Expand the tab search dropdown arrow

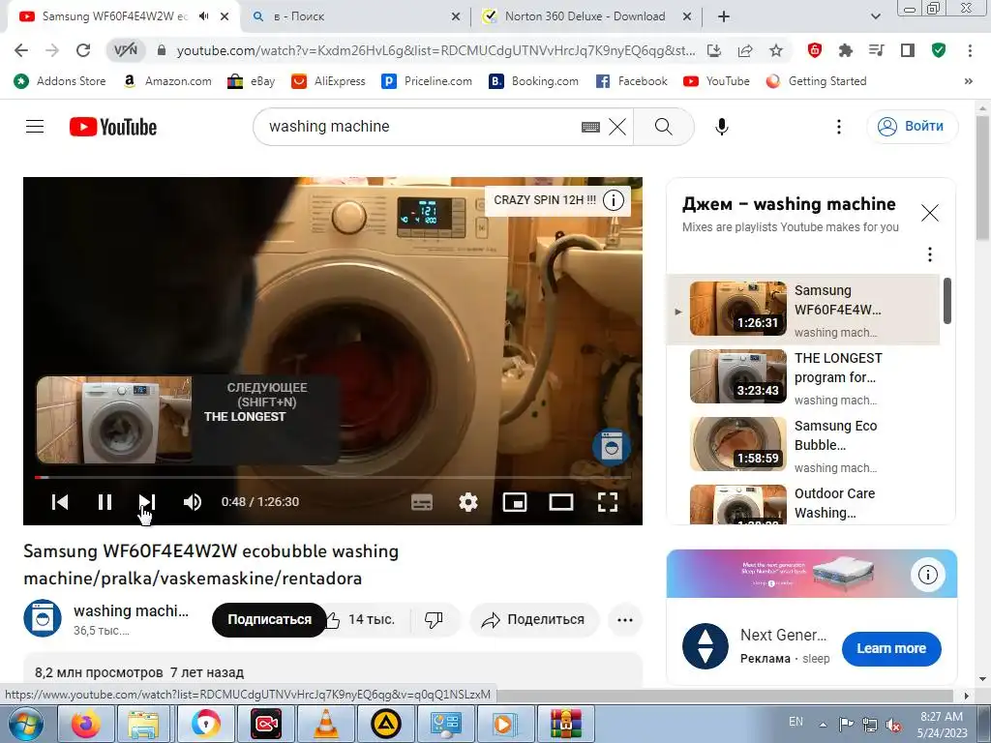(875, 16)
